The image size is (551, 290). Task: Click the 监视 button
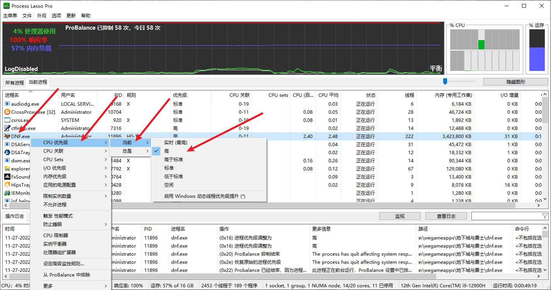click(400, 216)
